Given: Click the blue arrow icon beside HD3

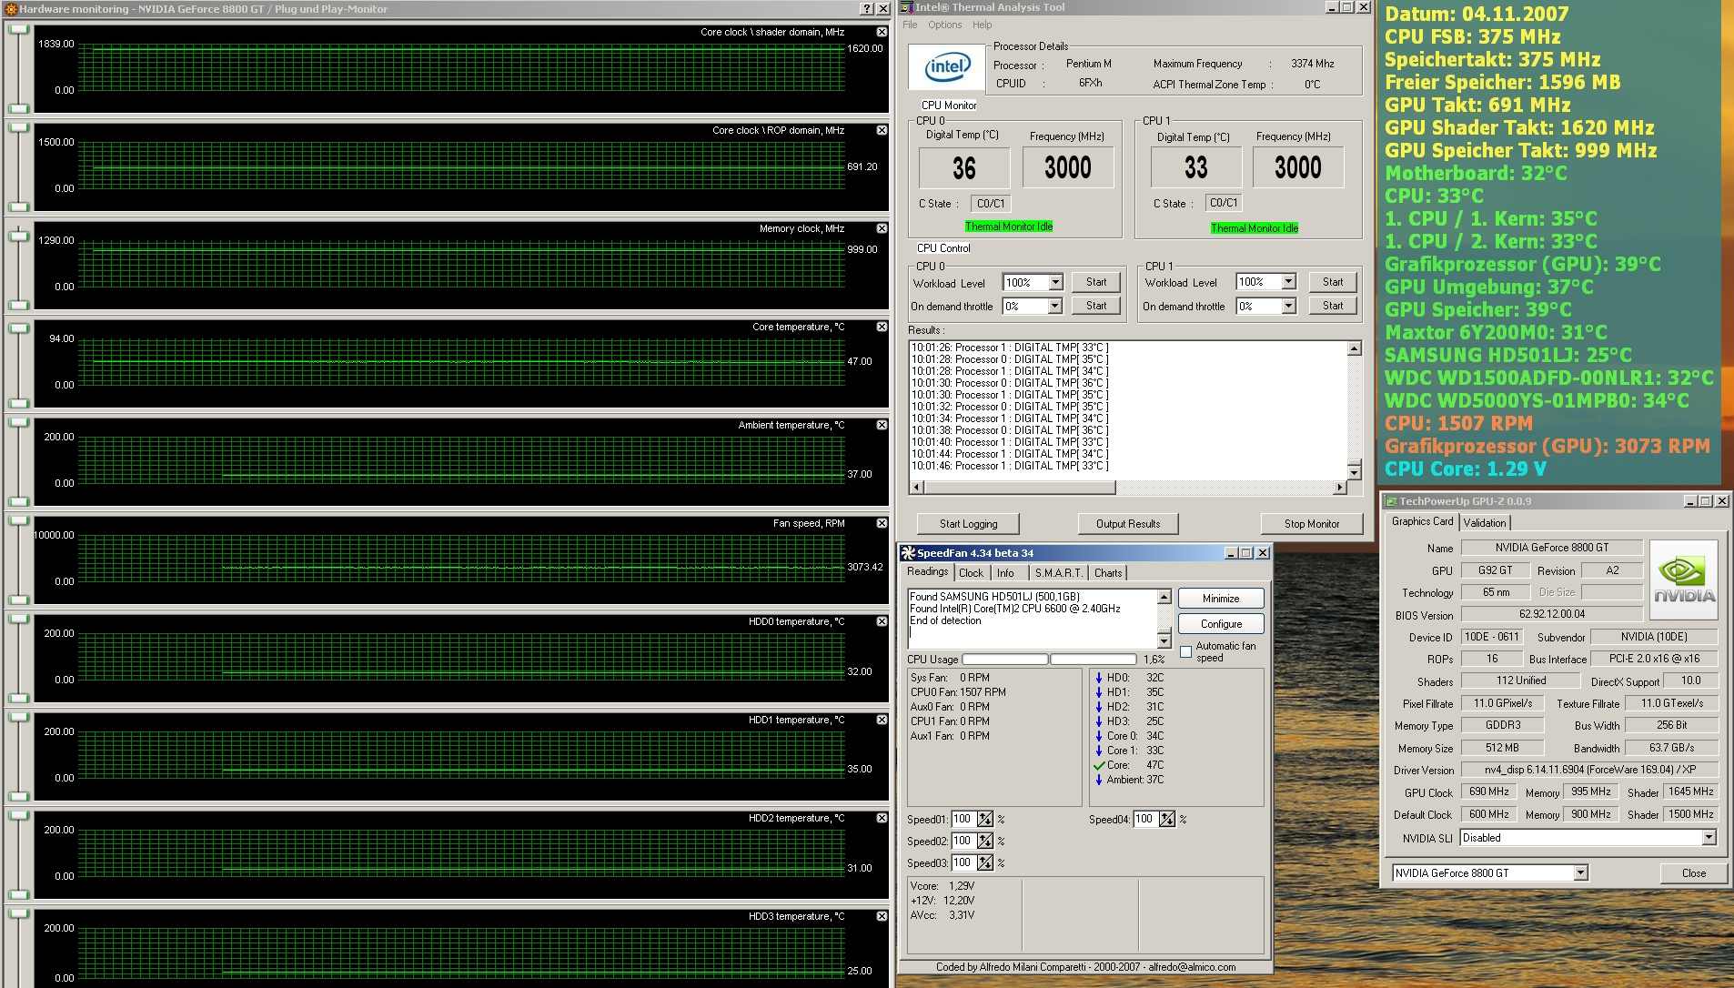Looking at the screenshot, I should (1099, 721).
